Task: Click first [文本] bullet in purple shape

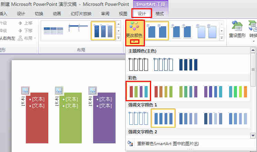Action: point(106,99)
